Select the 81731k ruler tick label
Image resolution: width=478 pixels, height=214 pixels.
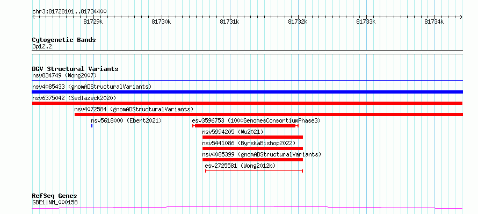coord(230,22)
